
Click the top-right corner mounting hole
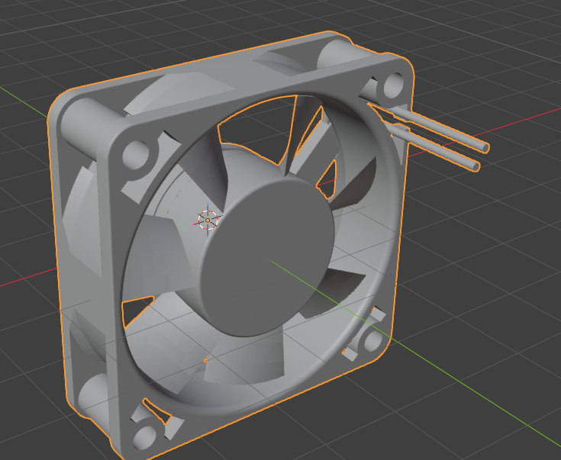pos(394,86)
